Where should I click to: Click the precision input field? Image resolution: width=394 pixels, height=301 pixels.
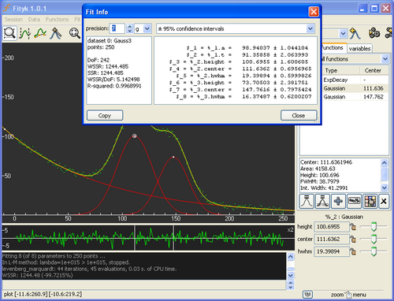click(117, 28)
